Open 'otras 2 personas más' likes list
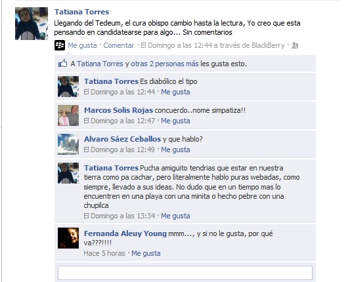Screen dimensions: 354x282 pos(165,64)
